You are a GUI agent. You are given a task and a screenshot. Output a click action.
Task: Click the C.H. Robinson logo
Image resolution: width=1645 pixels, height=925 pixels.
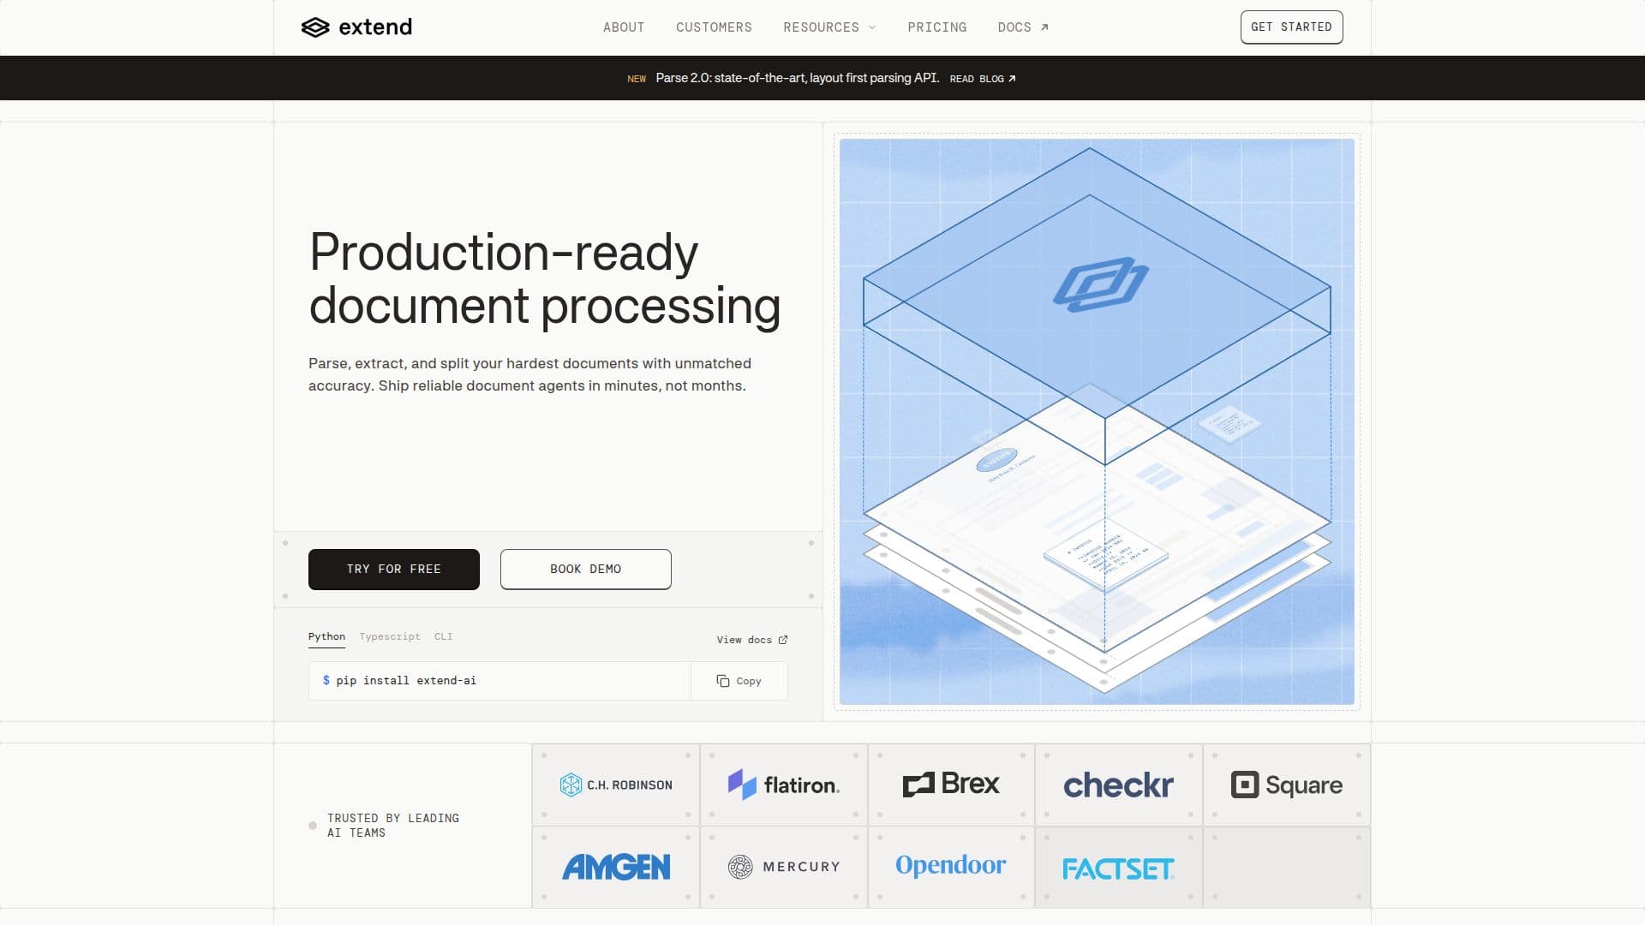pos(616,785)
